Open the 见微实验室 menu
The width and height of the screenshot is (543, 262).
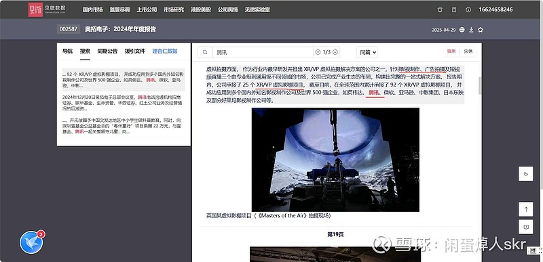(x=257, y=10)
